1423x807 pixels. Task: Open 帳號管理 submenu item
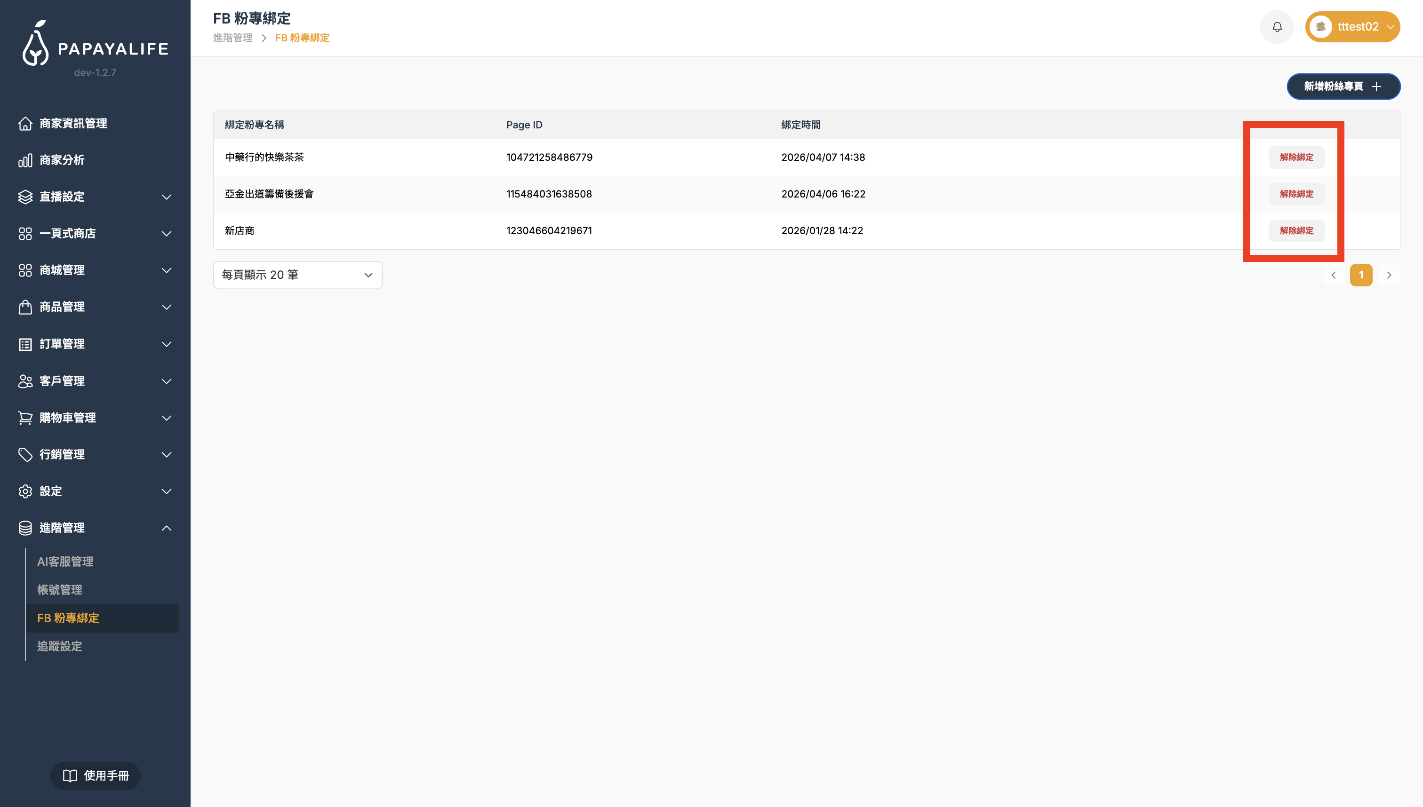click(x=59, y=590)
